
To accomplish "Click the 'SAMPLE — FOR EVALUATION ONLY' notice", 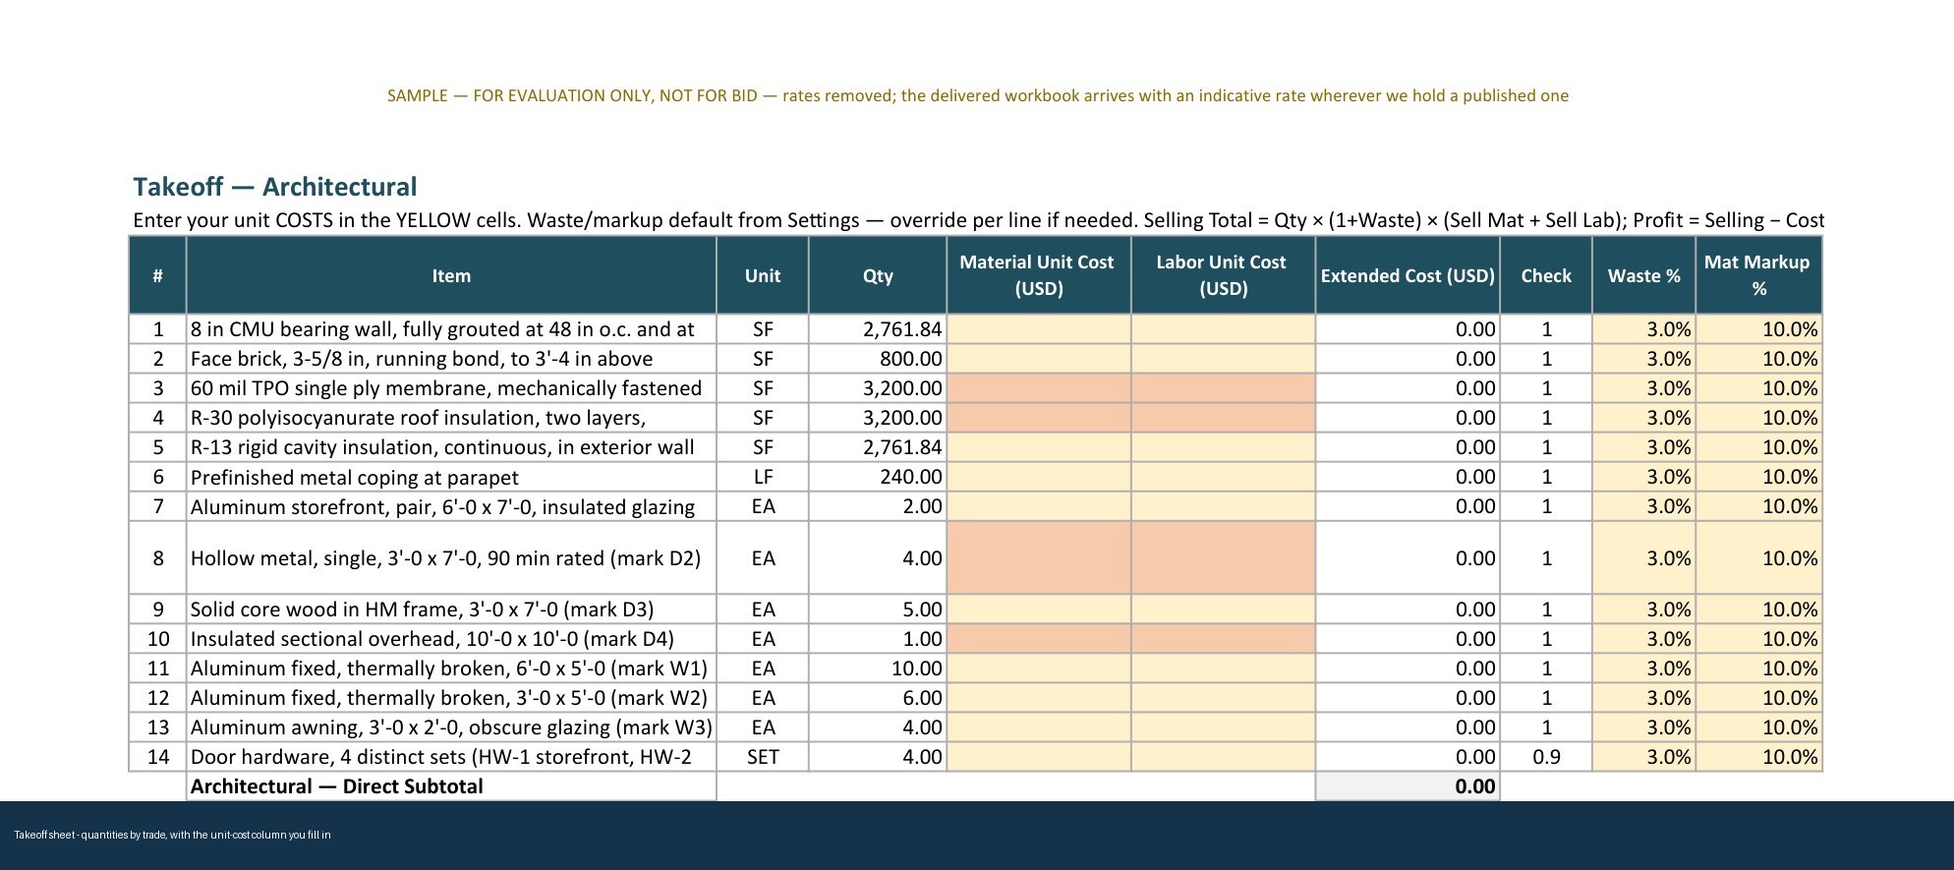I will point(978,95).
